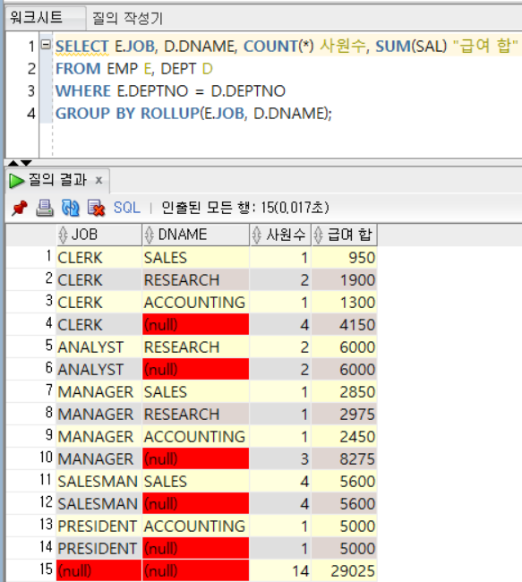Refresh the query results
Viewport: 522px width, 582px height.
(70, 208)
